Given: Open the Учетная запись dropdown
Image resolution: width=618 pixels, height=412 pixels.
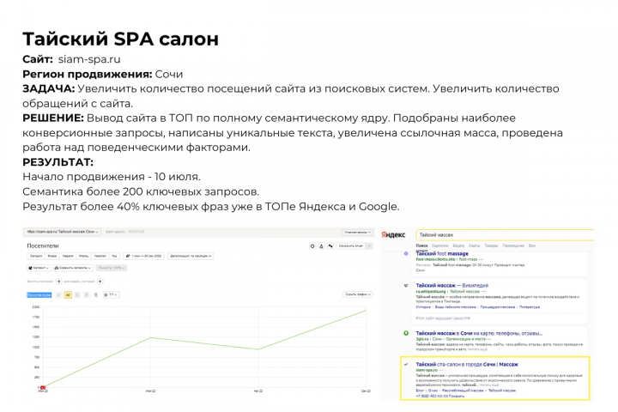Looking at the screenshot, I should pyautogui.click(x=357, y=233).
